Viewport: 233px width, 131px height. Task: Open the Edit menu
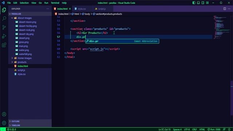(15, 3)
